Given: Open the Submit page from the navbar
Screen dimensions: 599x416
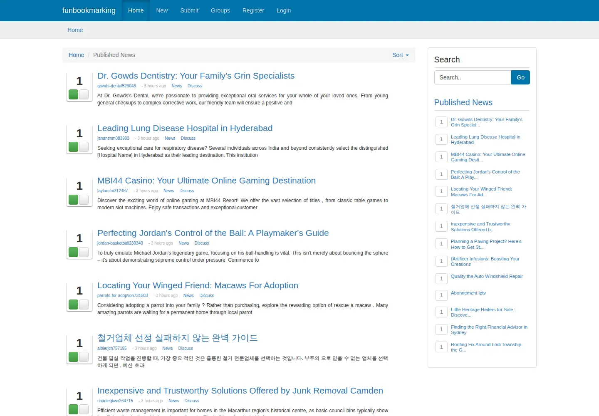Looking at the screenshot, I should tap(189, 10).
